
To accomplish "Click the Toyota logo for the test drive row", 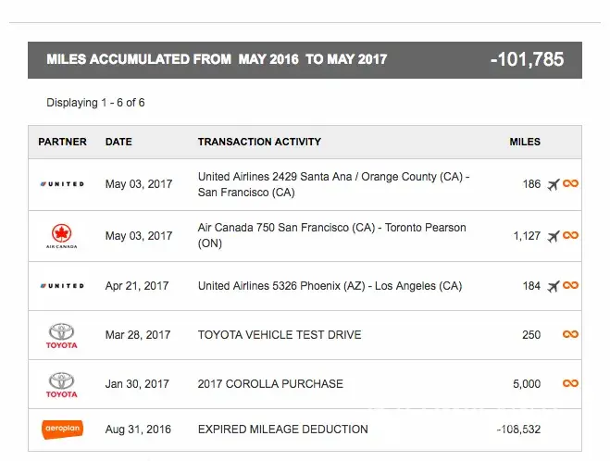I will 62,335.
